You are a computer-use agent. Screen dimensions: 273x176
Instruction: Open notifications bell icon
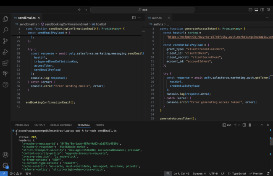point(268,173)
